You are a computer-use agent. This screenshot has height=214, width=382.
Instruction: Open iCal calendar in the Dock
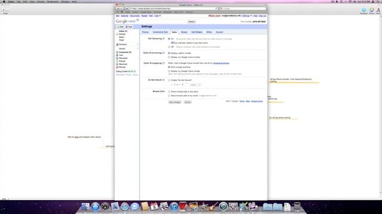coord(154,206)
